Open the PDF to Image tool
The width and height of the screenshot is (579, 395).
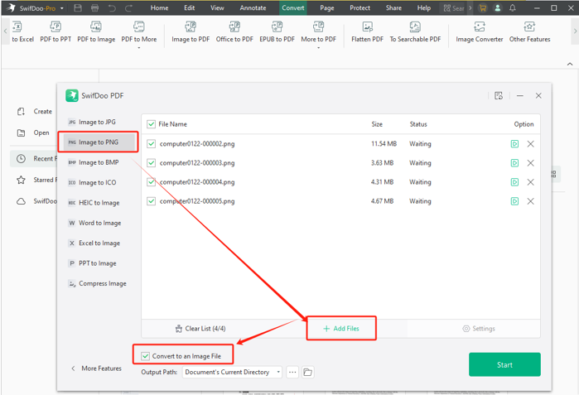tap(96, 31)
